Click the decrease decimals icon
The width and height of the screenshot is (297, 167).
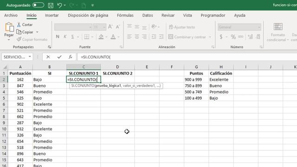click(x=258, y=37)
